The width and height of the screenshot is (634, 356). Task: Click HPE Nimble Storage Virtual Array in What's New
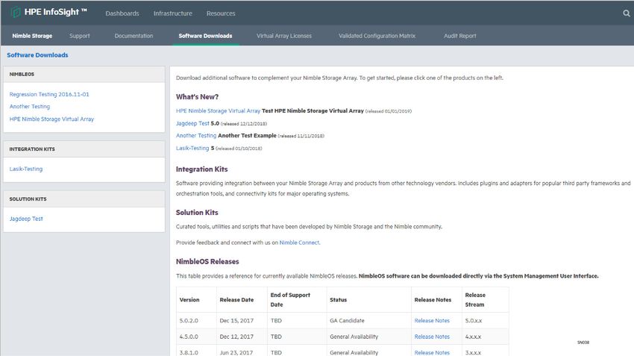point(218,111)
